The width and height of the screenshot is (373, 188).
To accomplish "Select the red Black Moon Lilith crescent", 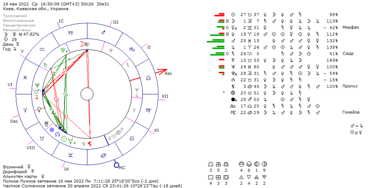I will [x=90, y=144].
